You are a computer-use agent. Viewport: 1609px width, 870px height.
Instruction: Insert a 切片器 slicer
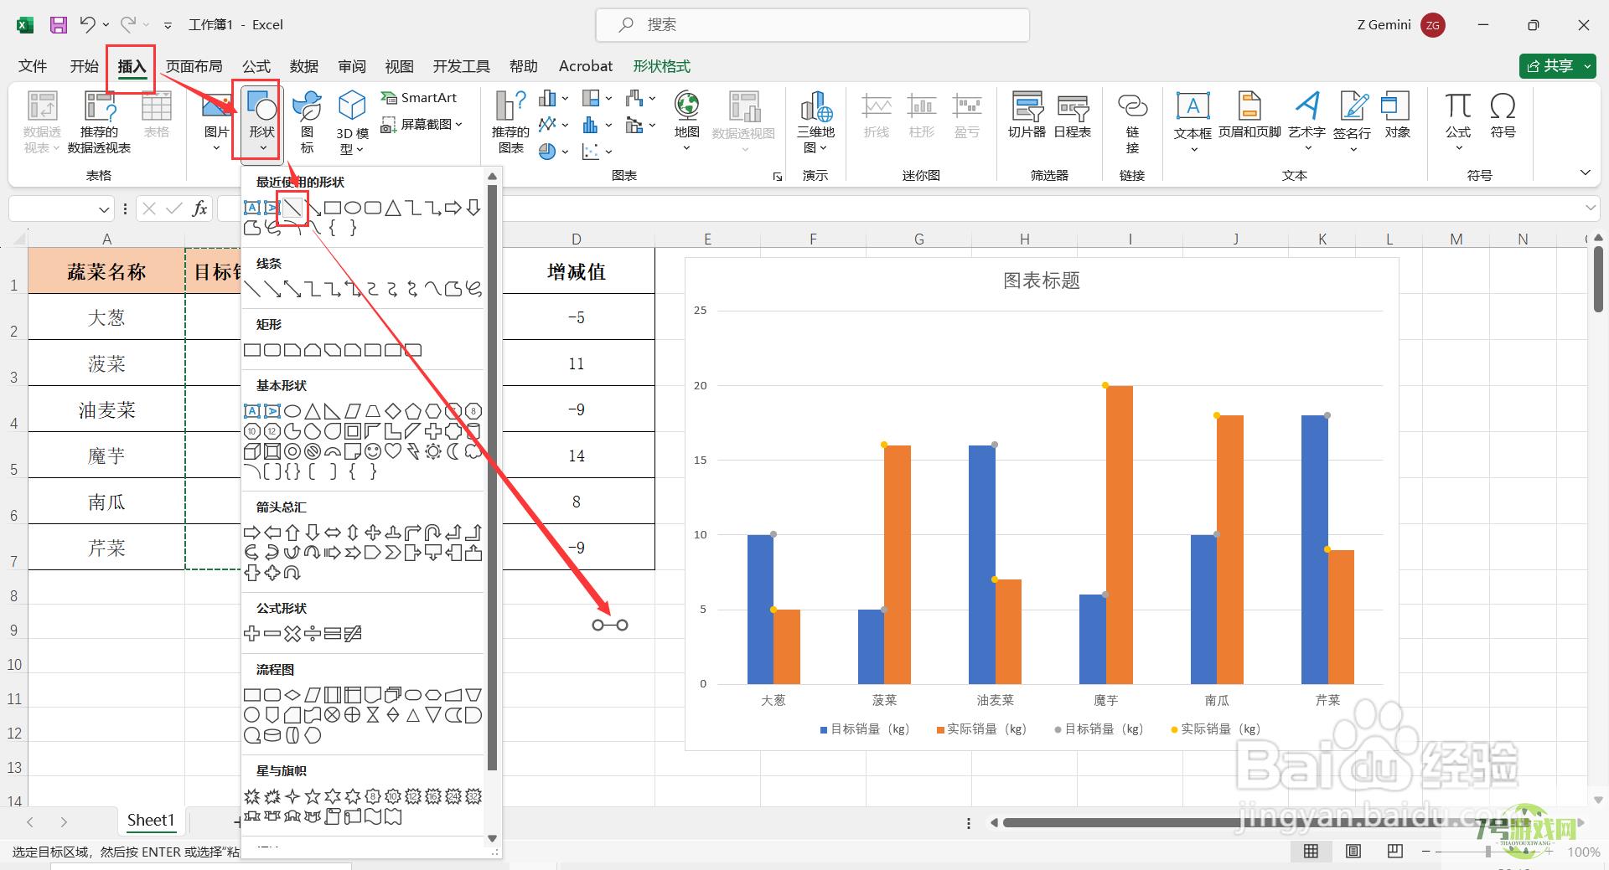(1027, 116)
